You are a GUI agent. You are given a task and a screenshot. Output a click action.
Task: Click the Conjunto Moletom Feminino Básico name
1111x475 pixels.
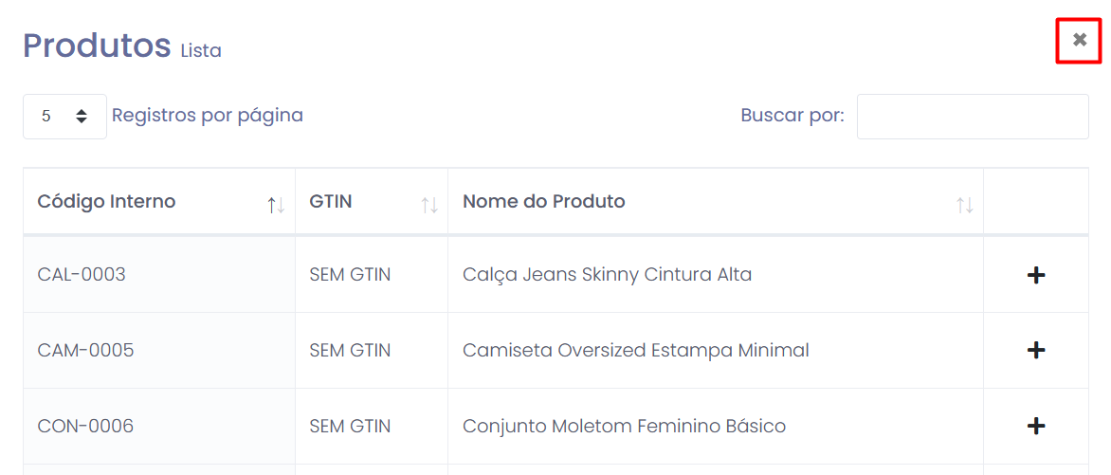(624, 427)
